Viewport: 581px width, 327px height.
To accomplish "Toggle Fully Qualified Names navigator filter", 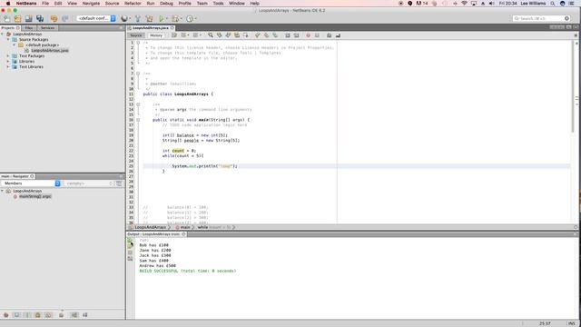I will (61, 315).
